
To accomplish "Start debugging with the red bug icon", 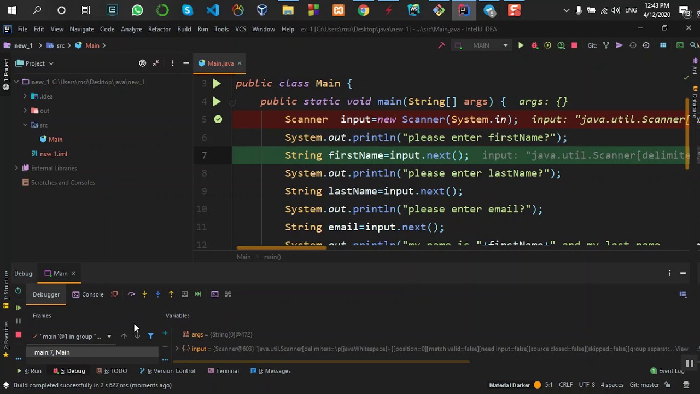I will pos(534,45).
